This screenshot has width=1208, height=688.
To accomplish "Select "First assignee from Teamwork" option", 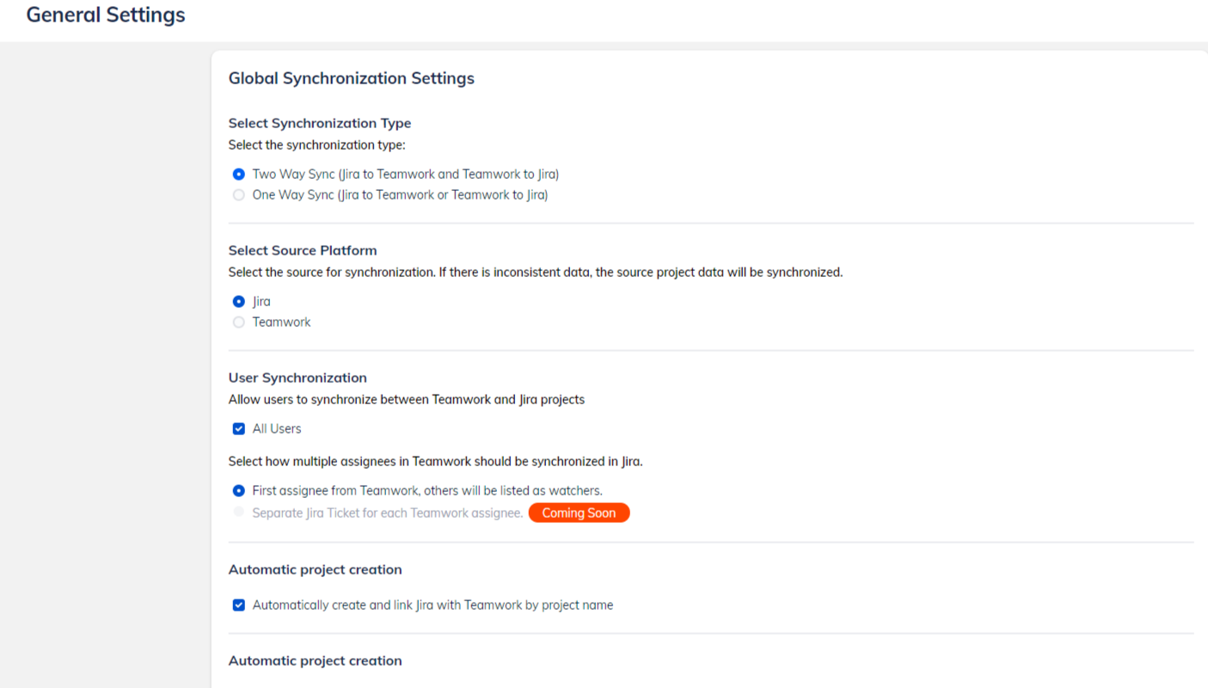I will point(238,490).
